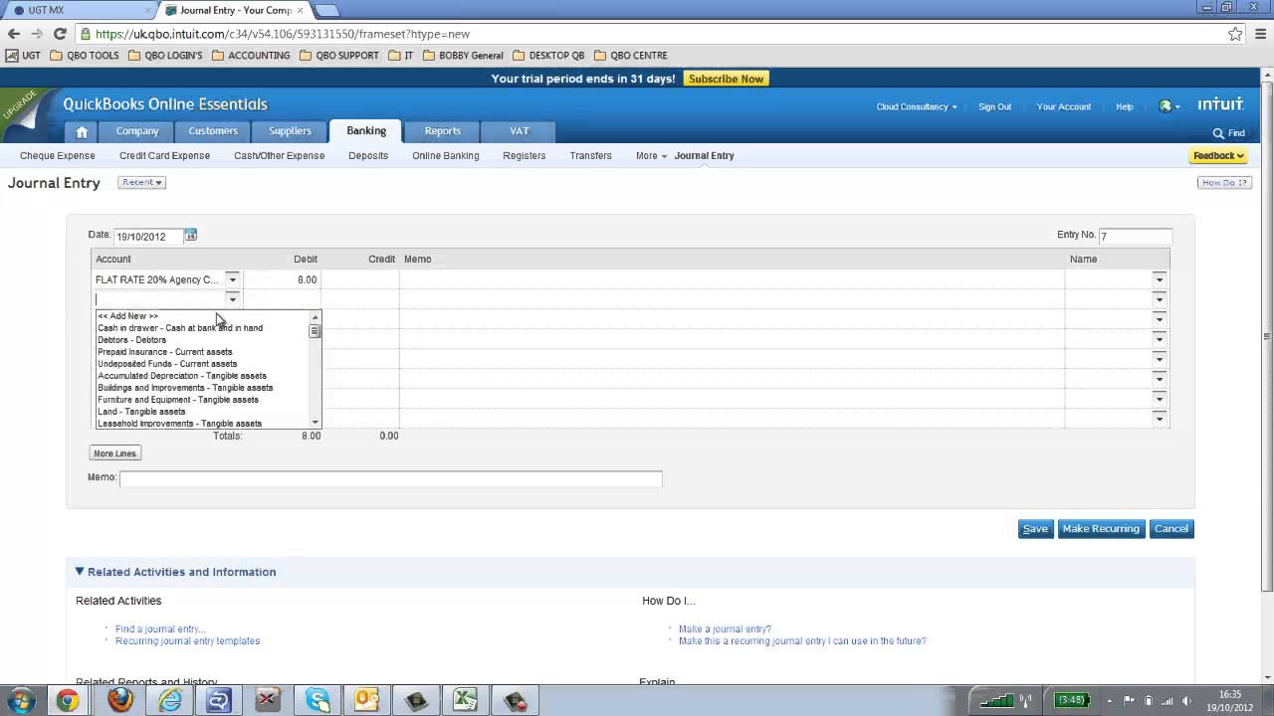Image resolution: width=1274 pixels, height=716 pixels.
Task: Click the volume icon in system tray
Action: pos(1186,700)
